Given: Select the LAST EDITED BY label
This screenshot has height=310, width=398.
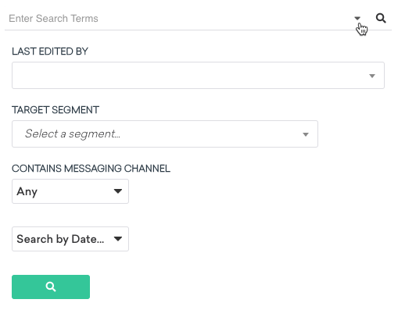Looking at the screenshot, I should tap(50, 52).
